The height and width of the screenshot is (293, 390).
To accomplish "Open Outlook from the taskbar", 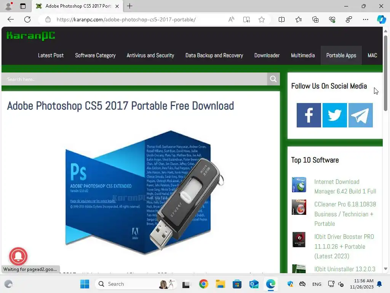I will (x=254, y=284).
